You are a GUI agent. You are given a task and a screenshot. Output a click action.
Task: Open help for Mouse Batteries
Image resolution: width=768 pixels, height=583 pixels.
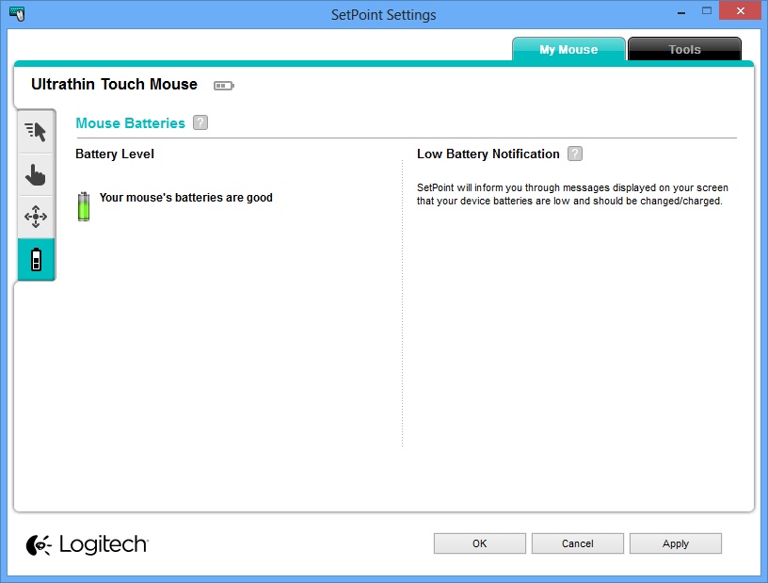[x=200, y=122]
